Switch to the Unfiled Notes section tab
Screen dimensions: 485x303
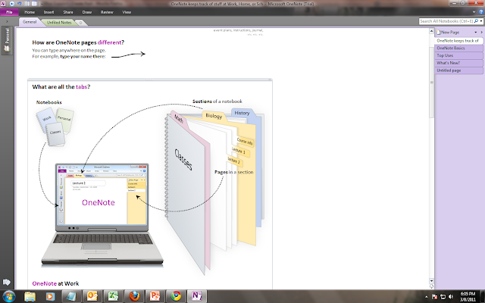(59, 23)
